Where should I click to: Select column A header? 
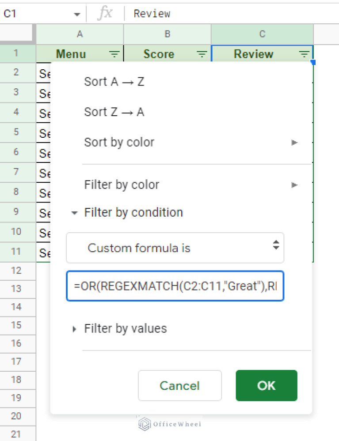click(80, 34)
